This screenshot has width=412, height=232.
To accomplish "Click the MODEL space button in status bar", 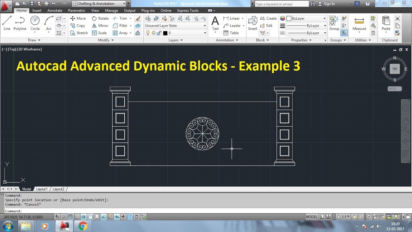I will tap(312, 217).
